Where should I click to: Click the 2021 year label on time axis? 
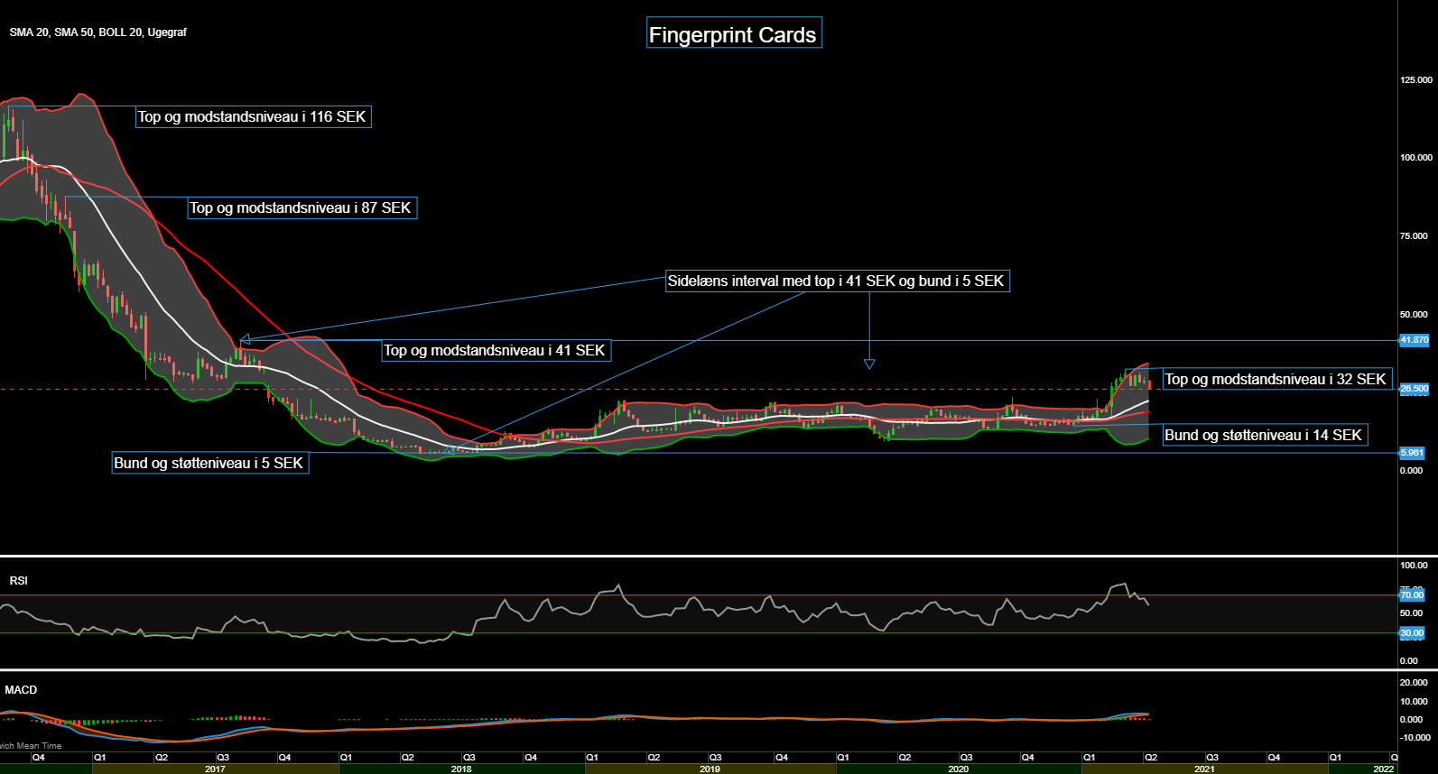coord(1204,769)
